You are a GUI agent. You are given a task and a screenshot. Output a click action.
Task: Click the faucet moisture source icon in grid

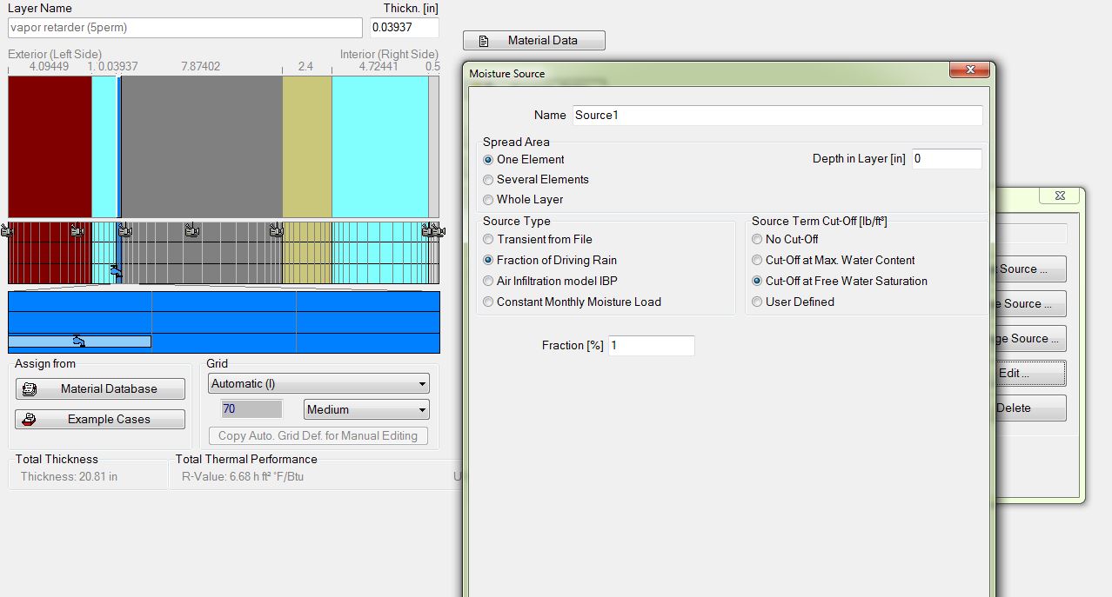tap(116, 273)
